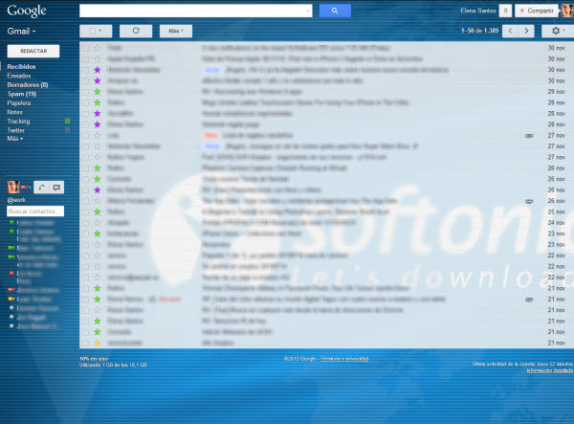Go to the previous page of messages
This screenshot has height=424, width=574.
point(510,31)
